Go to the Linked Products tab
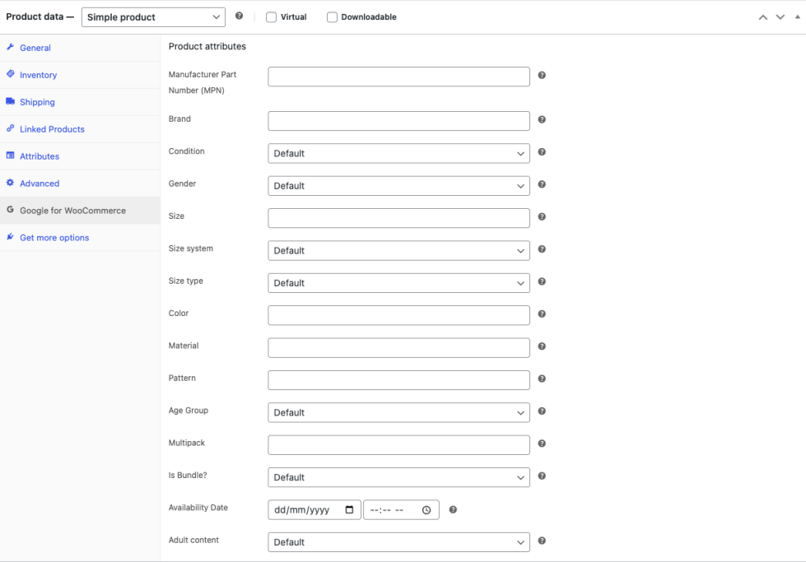This screenshot has width=806, height=562. pos(52,129)
